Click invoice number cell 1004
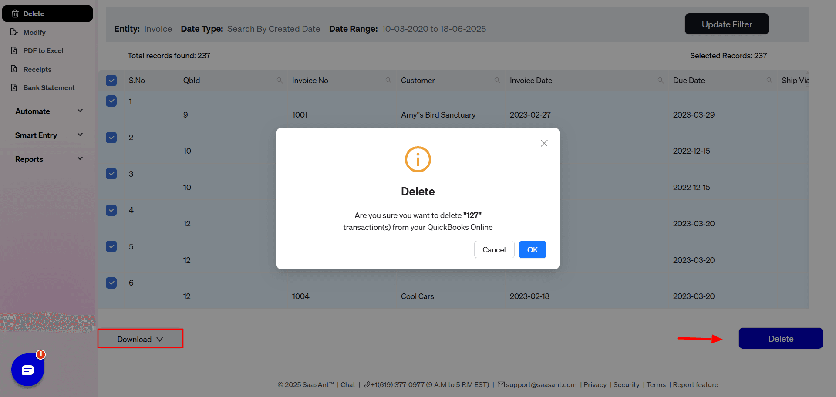Screen dimensions: 836x397 pyautogui.click(x=301, y=296)
